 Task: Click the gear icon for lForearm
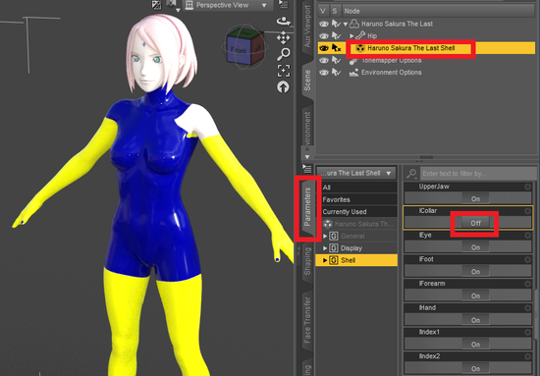[527, 284]
